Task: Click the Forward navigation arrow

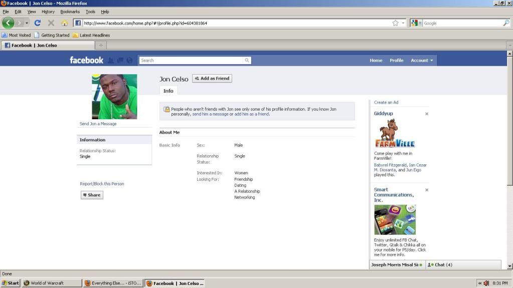Action: 19,23
